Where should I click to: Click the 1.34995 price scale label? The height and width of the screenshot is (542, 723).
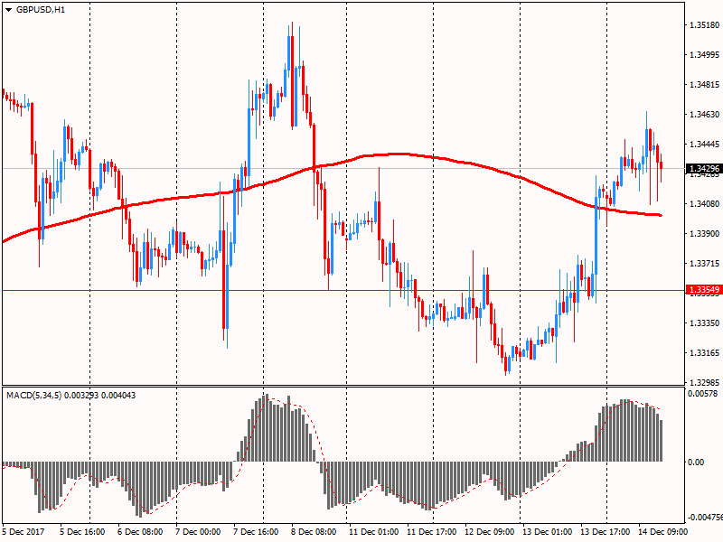click(x=704, y=55)
